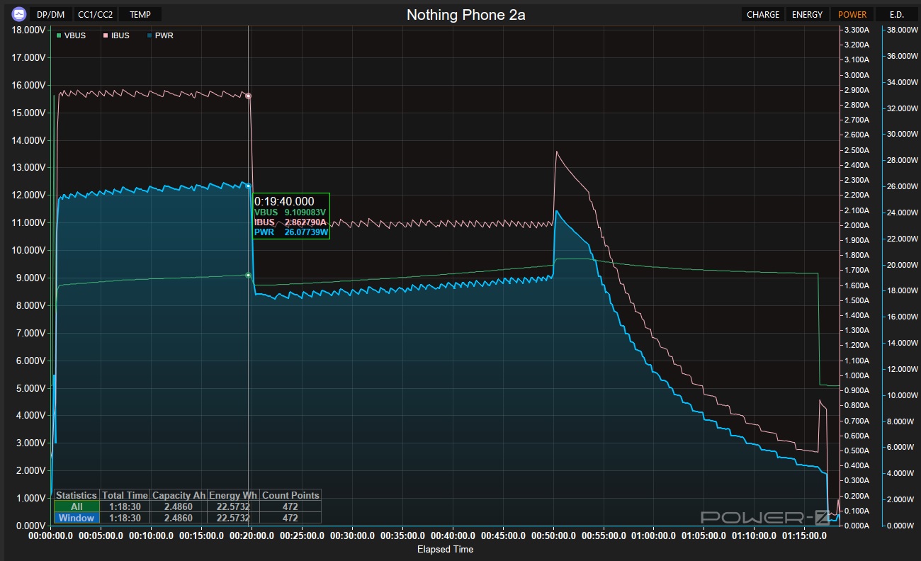The width and height of the screenshot is (921, 561).
Task: Click the IBUS 2.862790A tooltip reading
Action: pos(290,222)
